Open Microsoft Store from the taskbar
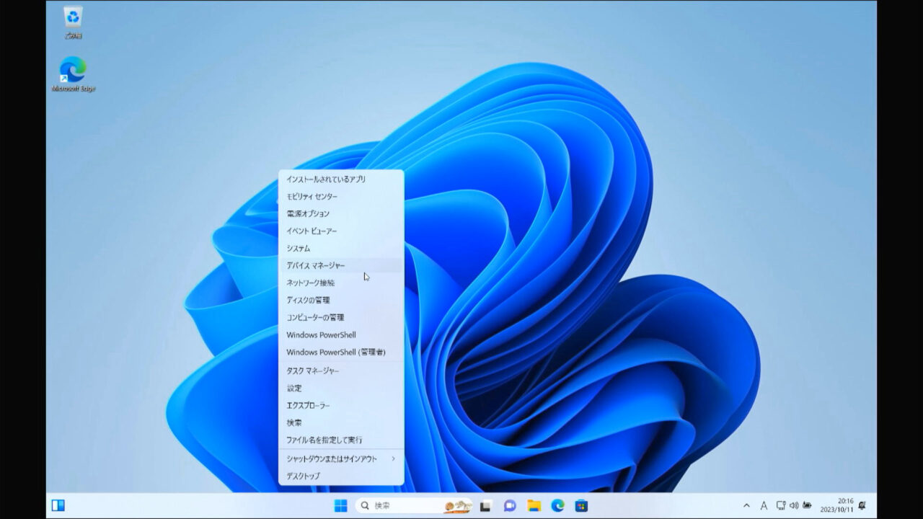The width and height of the screenshot is (923, 519). pos(581,505)
